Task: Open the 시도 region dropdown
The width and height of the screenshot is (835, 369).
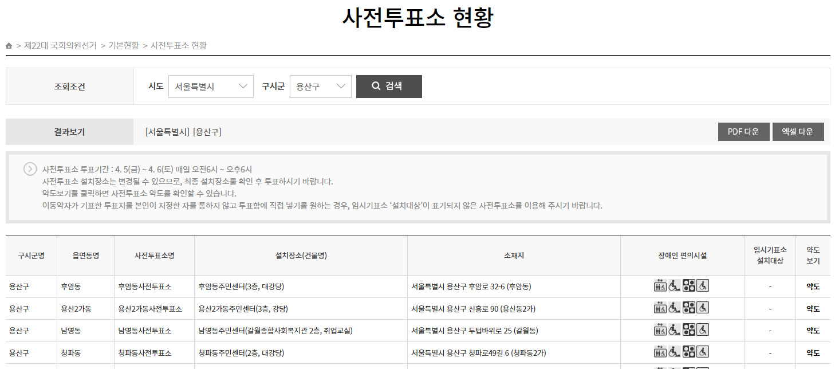Action: click(x=211, y=86)
